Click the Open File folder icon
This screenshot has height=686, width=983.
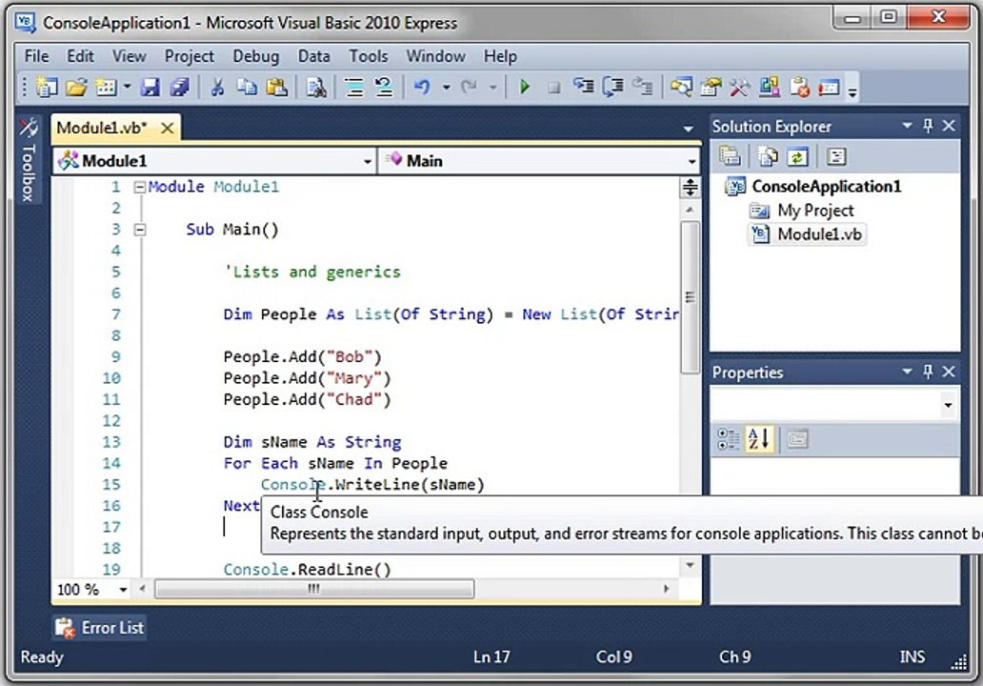pos(76,87)
